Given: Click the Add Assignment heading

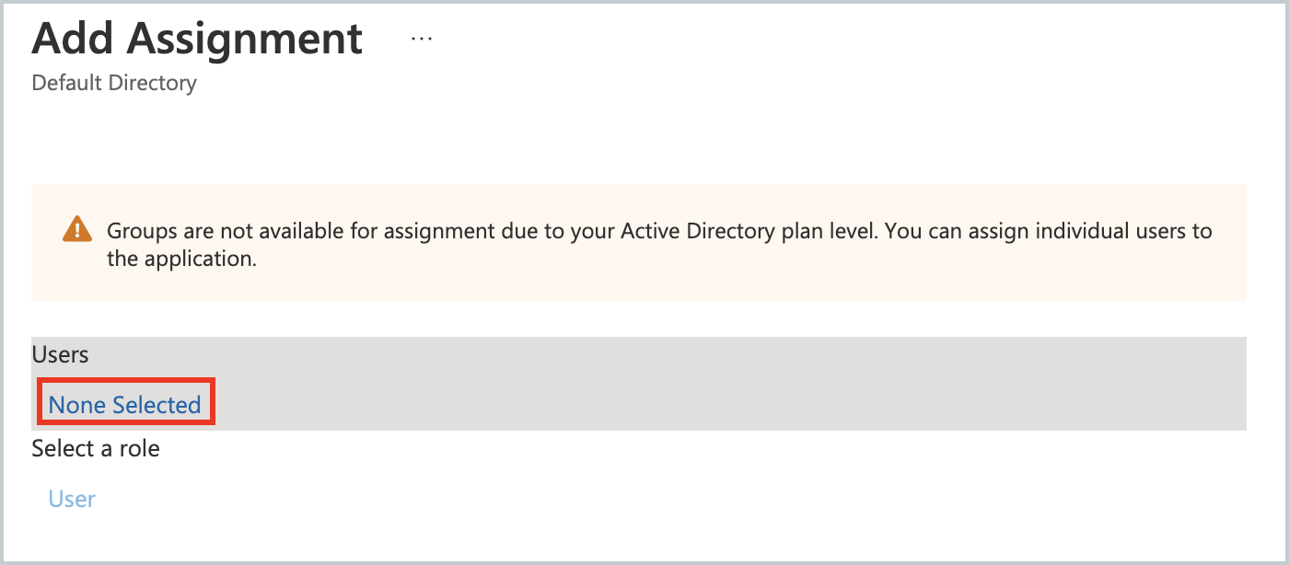Looking at the screenshot, I should (197, 39).
